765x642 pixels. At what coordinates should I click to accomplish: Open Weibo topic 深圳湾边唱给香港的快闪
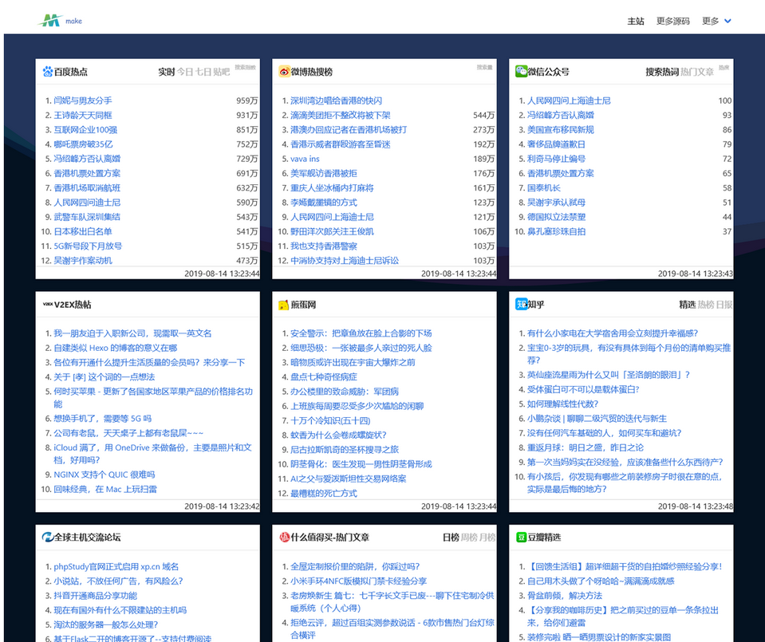pyautogui.click(x=336, y=100)
